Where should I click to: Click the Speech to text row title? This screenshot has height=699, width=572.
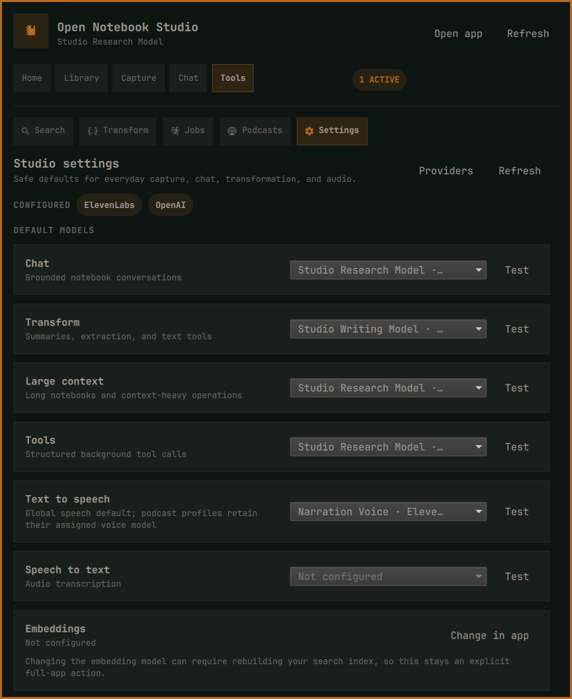(x=67, y=570)
